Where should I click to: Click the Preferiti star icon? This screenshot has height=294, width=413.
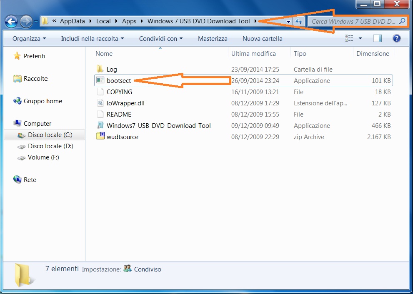tap(17, 56)
